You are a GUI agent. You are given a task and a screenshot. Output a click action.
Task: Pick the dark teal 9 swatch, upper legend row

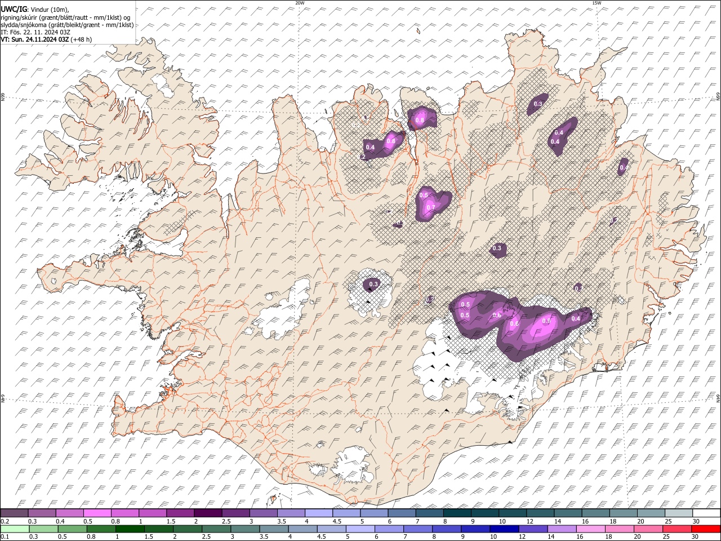pyautogui.click(x=485, y=513)
